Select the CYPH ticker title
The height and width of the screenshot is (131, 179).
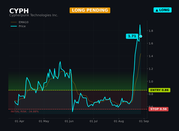19,11
